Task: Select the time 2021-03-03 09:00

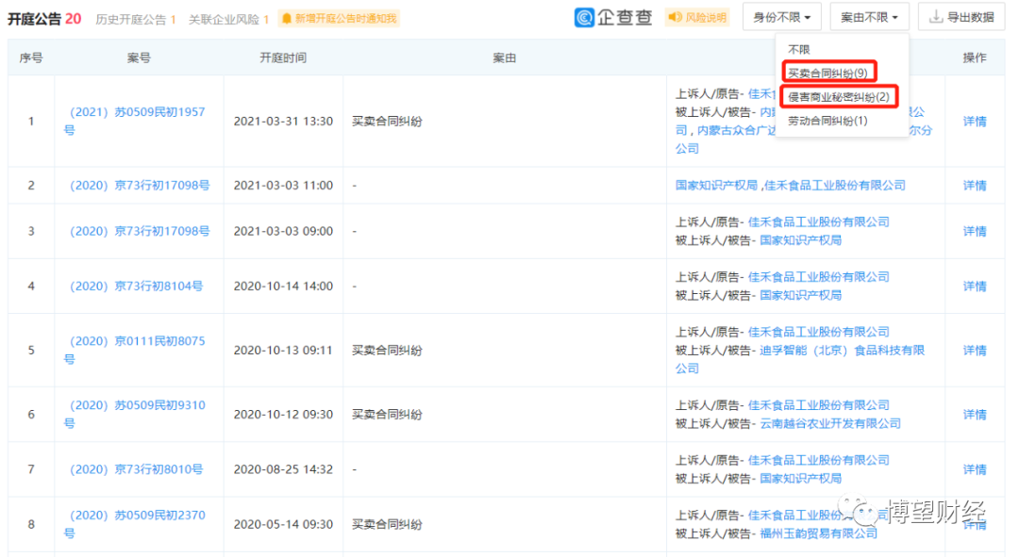Action: click(283, 231)
